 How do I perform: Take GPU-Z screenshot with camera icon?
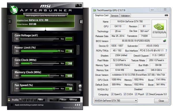[x=166, y=15]
